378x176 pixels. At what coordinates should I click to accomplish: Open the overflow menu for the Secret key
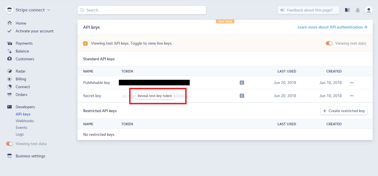pos(351,96)
